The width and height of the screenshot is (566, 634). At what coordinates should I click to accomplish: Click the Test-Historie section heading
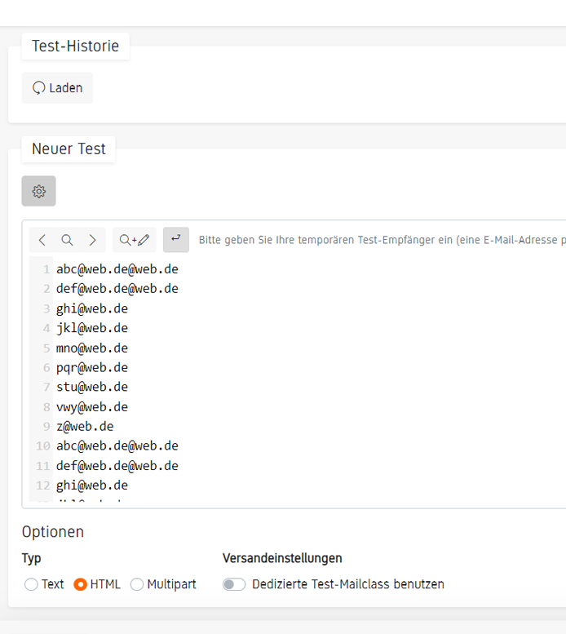(75, 46)
